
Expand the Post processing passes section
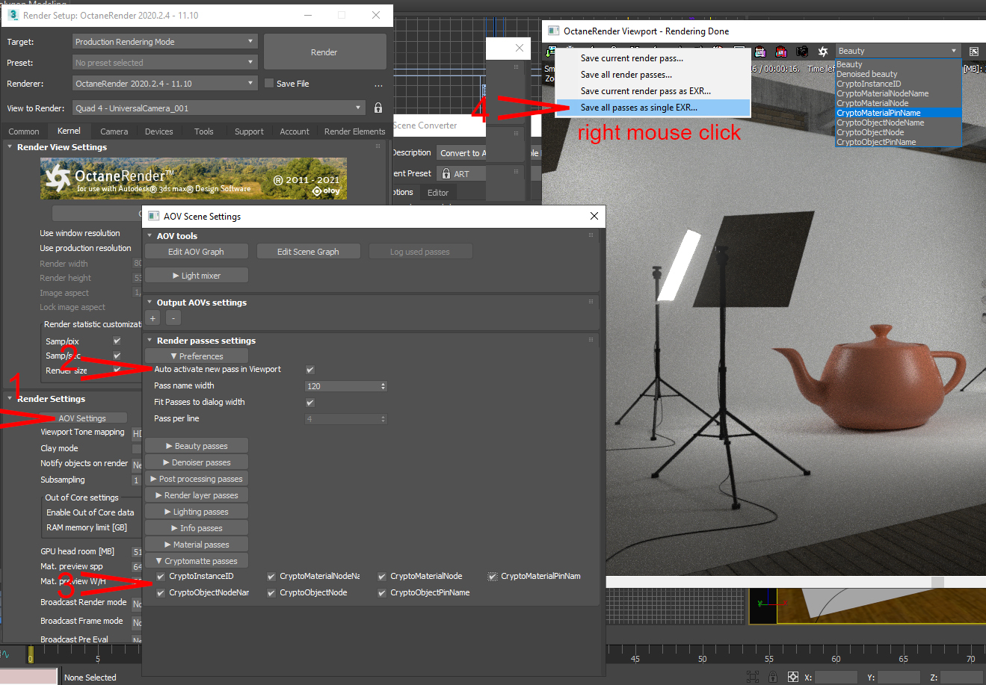197,479
